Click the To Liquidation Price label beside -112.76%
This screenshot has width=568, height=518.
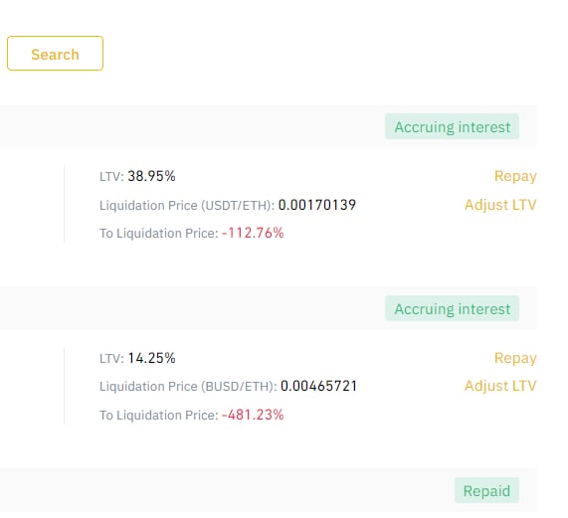click(x=159, y=234)
